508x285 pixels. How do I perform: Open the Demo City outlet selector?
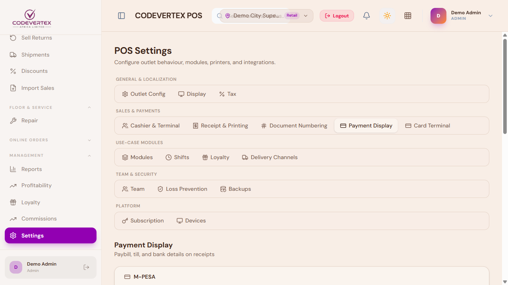[x=266, y=16]
